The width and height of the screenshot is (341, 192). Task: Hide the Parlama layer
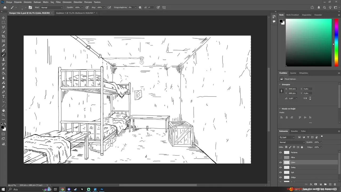280,153
